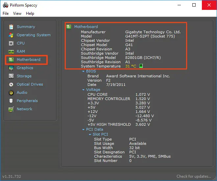Click the PCI Data heading label
This screenshot has height=181, width=217.
coord(94,129)
